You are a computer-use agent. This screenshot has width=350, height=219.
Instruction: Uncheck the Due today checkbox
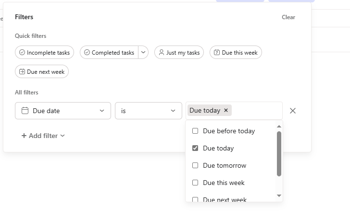pos(195,148)
